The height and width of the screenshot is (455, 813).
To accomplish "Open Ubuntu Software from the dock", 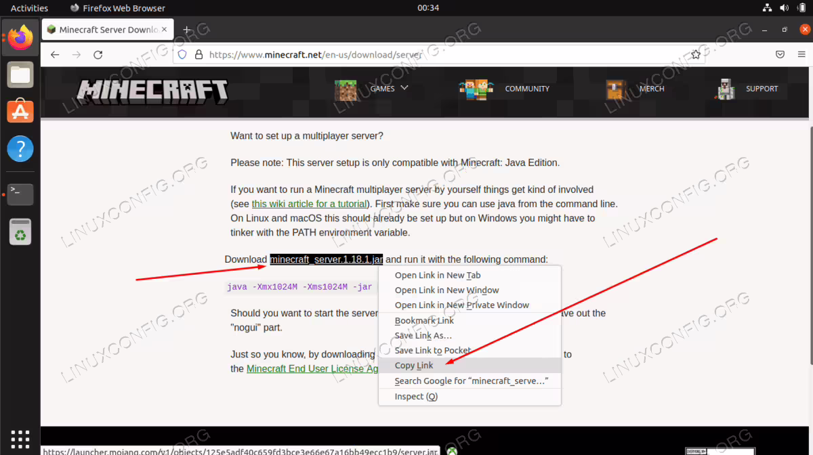I will tap(20, 110).
